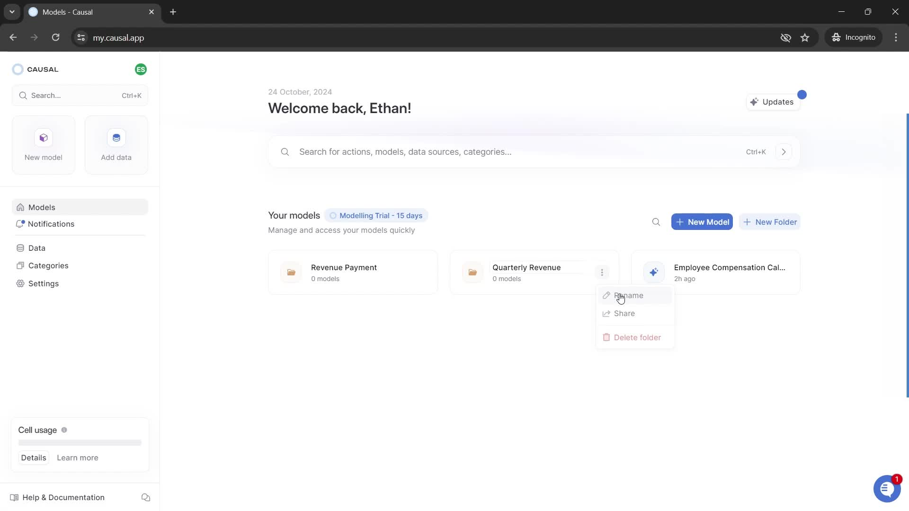Toggle the incognito mode indicator
Image resolution: width=909 pixels, height=511 pixels.
click(x=854, y=37)
